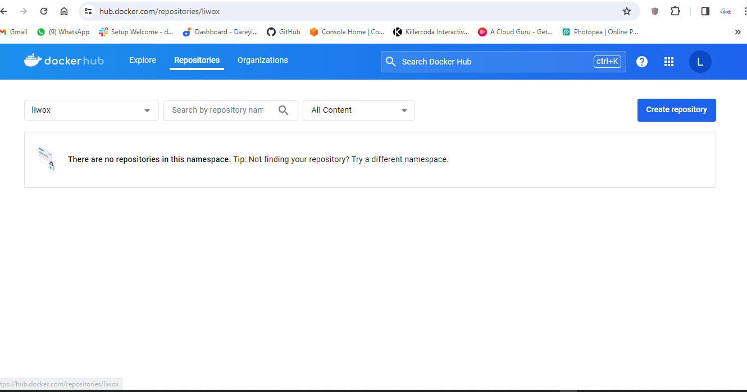Toggle the browser side panel
Viewport: 747px width, 392px height.
pos(705,11)
